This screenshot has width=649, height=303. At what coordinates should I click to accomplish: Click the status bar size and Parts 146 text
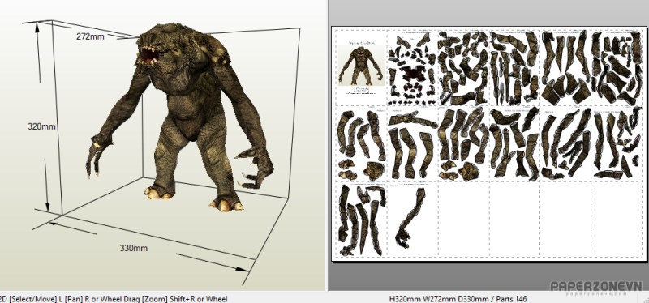[x=458, y=298]
